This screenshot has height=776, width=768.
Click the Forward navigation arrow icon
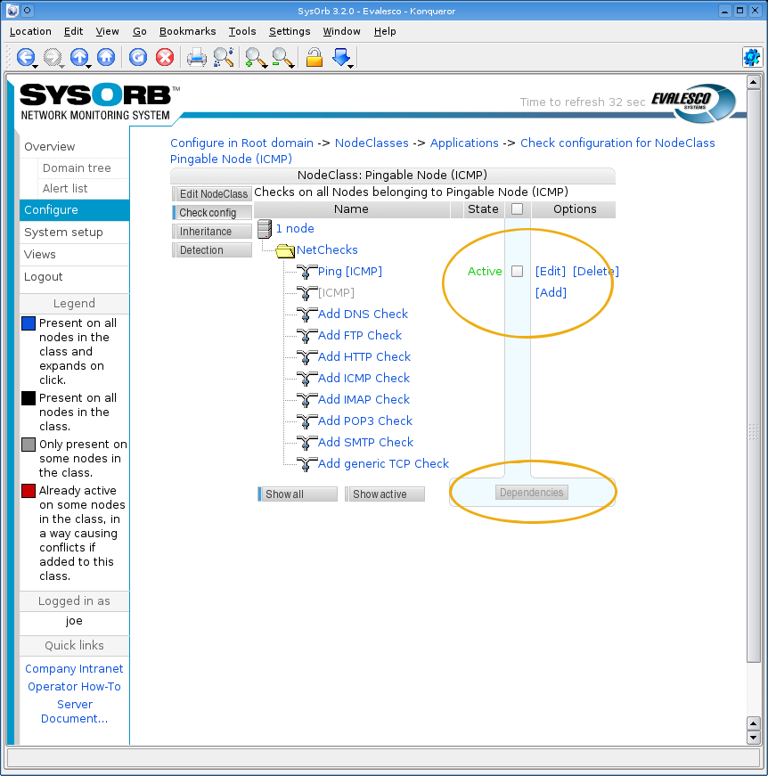pos(52,57)
